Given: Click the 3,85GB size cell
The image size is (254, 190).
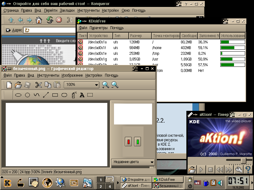Looking at the screenshot, I should [x=135, y=59].
